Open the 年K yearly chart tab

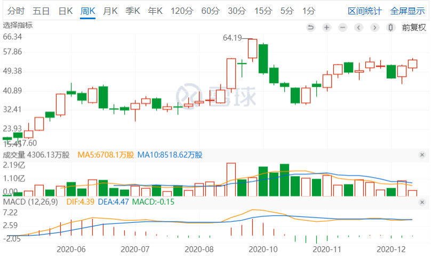155,11
